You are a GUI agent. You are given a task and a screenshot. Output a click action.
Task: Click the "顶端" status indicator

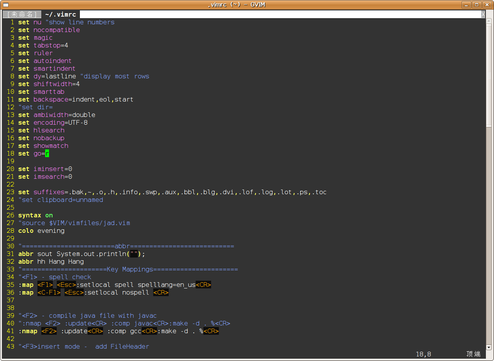click(474, 354)
